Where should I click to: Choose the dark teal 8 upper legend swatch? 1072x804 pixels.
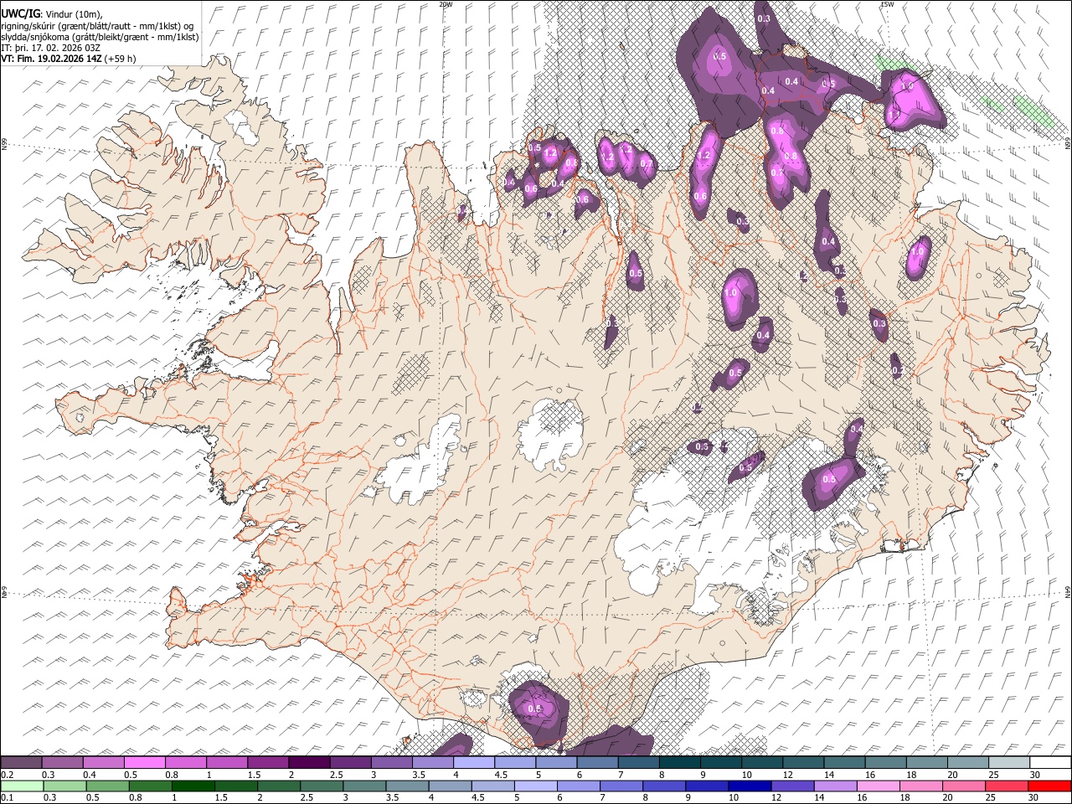[680, 762]
